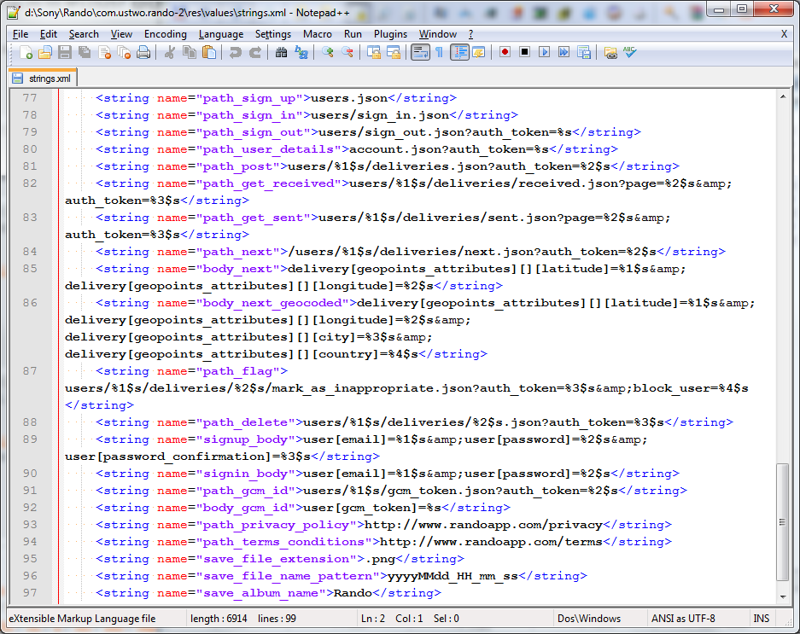Open the View menu
This screenshot has height=634, width=800.
[x=121, y=34]
